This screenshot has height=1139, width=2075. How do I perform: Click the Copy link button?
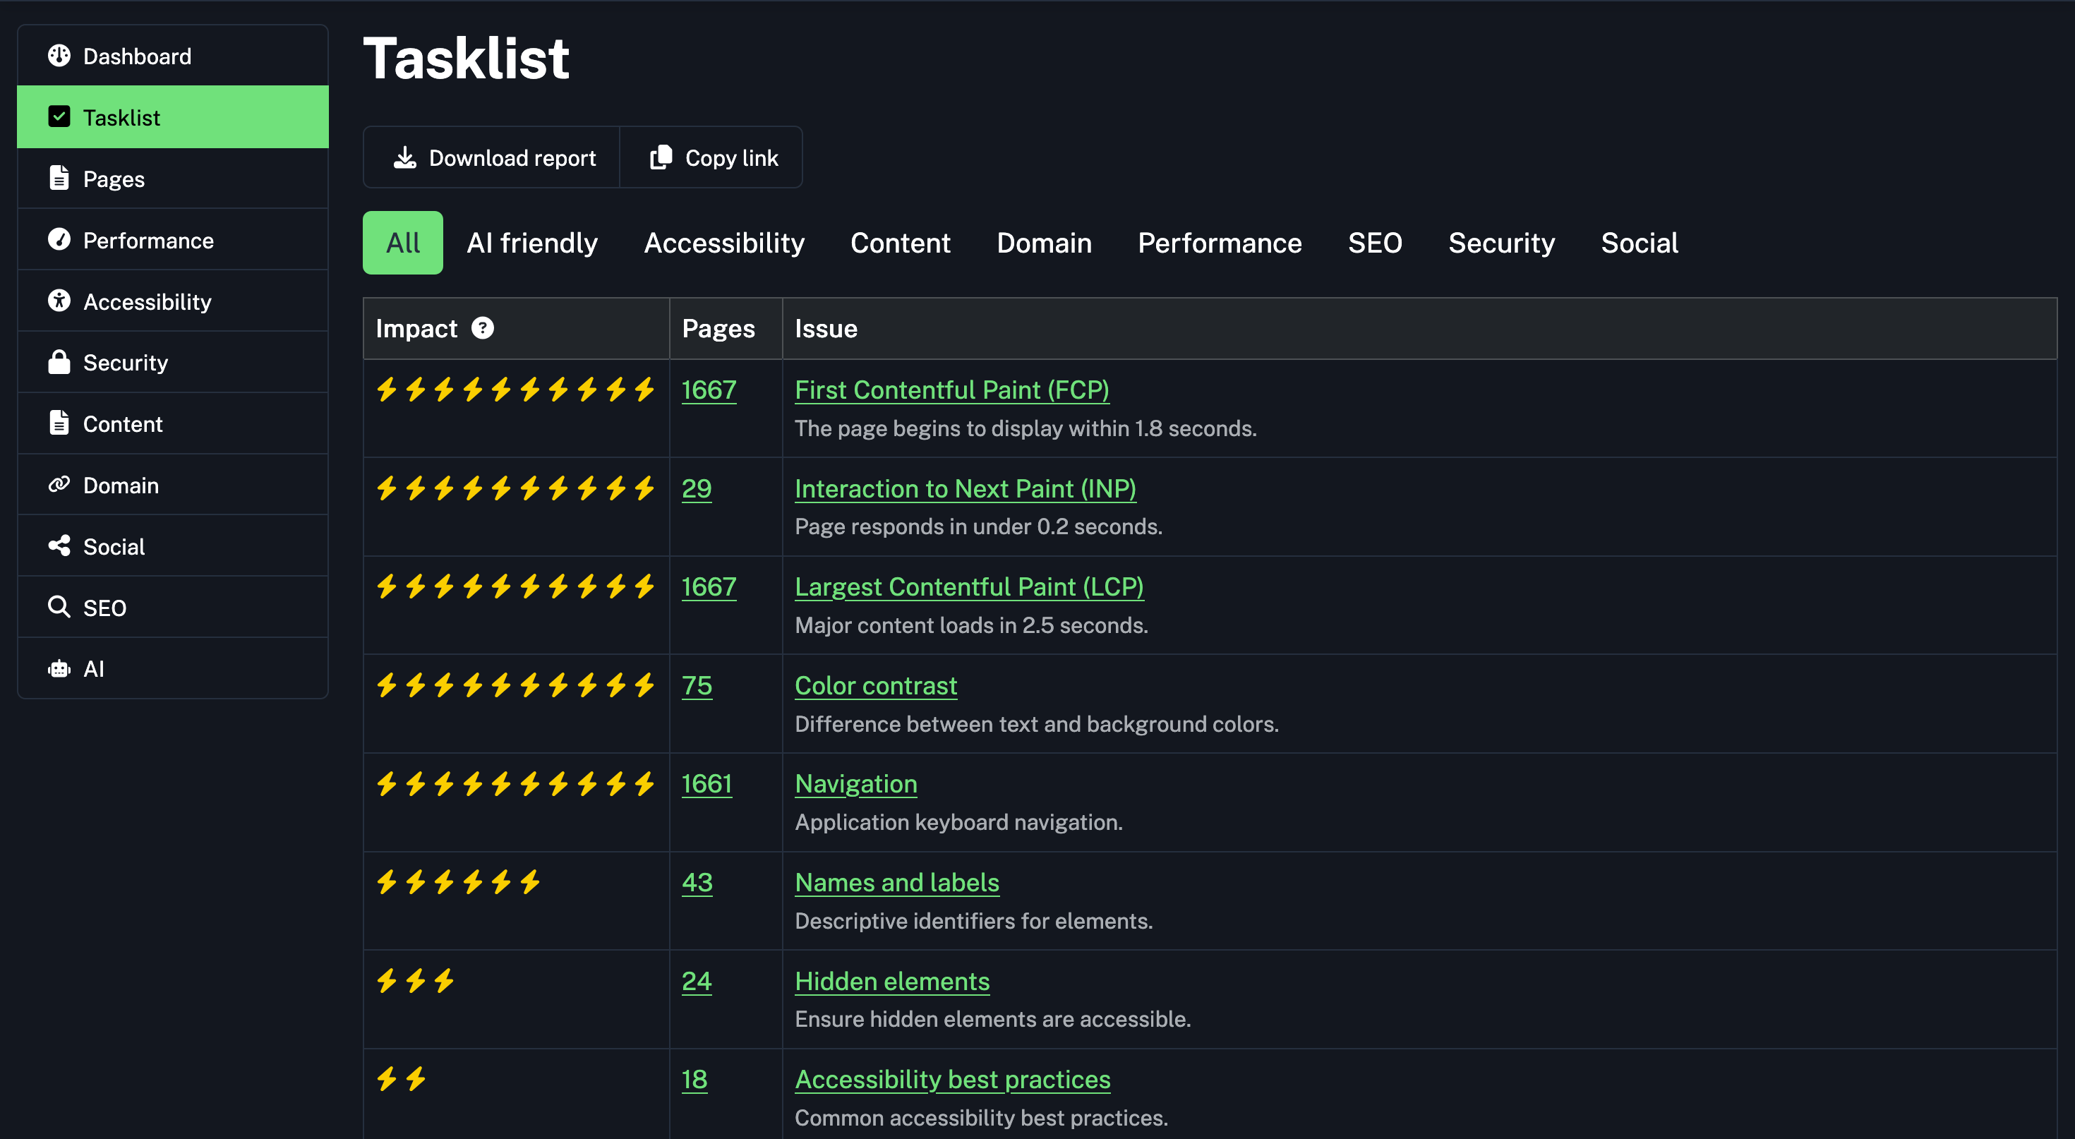pyautogui.click(x=711, y=157)
